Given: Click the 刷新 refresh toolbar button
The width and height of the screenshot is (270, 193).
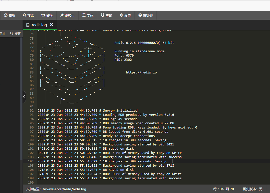Looking at the screenshot, I should click(10, 15).
